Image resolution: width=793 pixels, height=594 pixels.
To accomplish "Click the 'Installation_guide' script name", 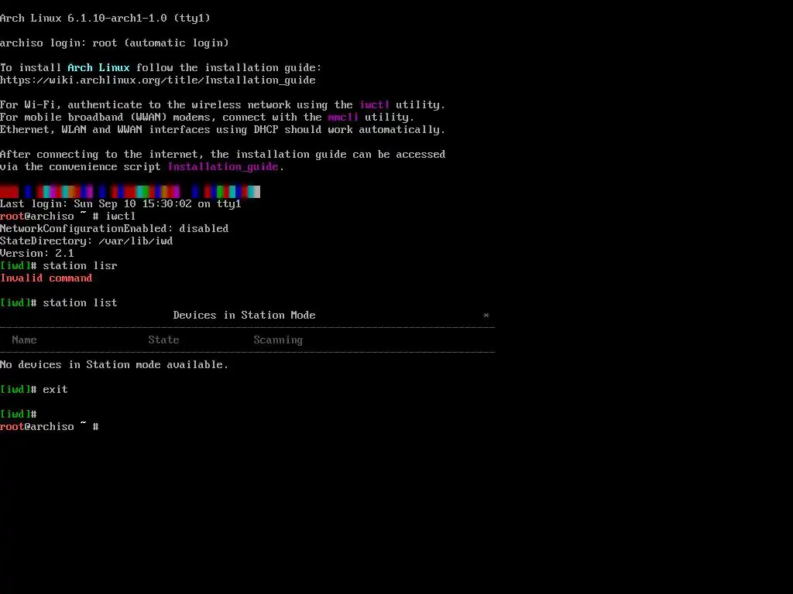I will [x=223, y=167].
